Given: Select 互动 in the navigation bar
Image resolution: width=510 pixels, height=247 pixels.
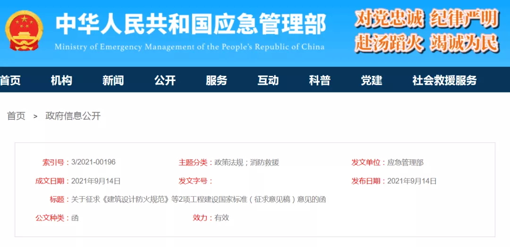Looking at the screenshot, I should (x=268, y=80).
